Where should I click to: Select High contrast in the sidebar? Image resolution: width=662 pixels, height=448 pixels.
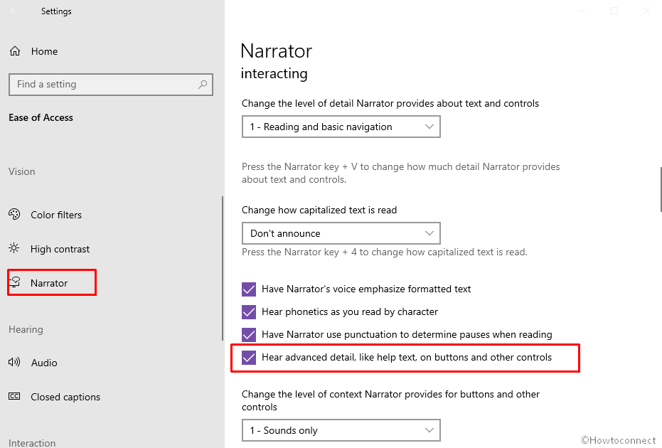pyautogui.click(x=60, y=249)
